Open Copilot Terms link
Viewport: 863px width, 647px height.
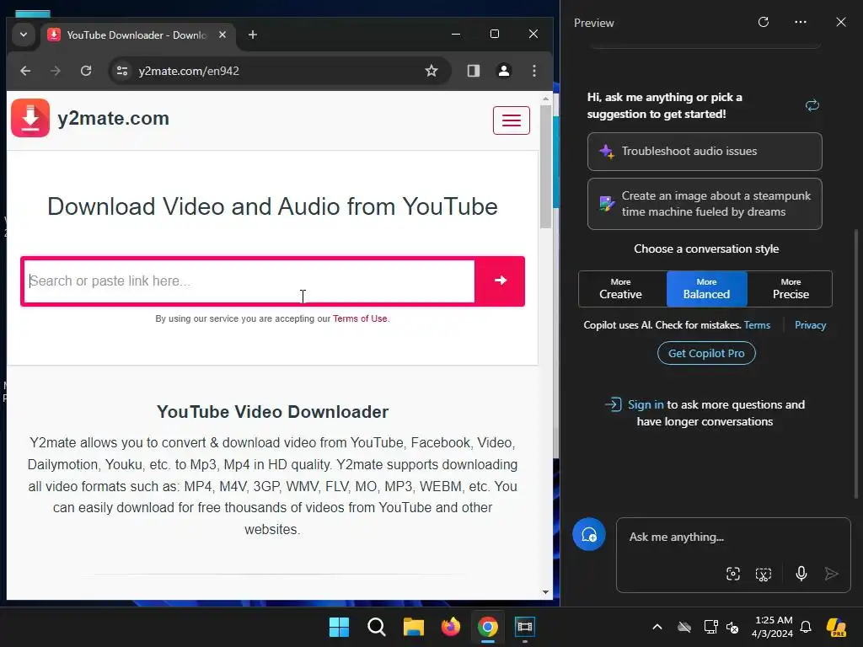757,325
